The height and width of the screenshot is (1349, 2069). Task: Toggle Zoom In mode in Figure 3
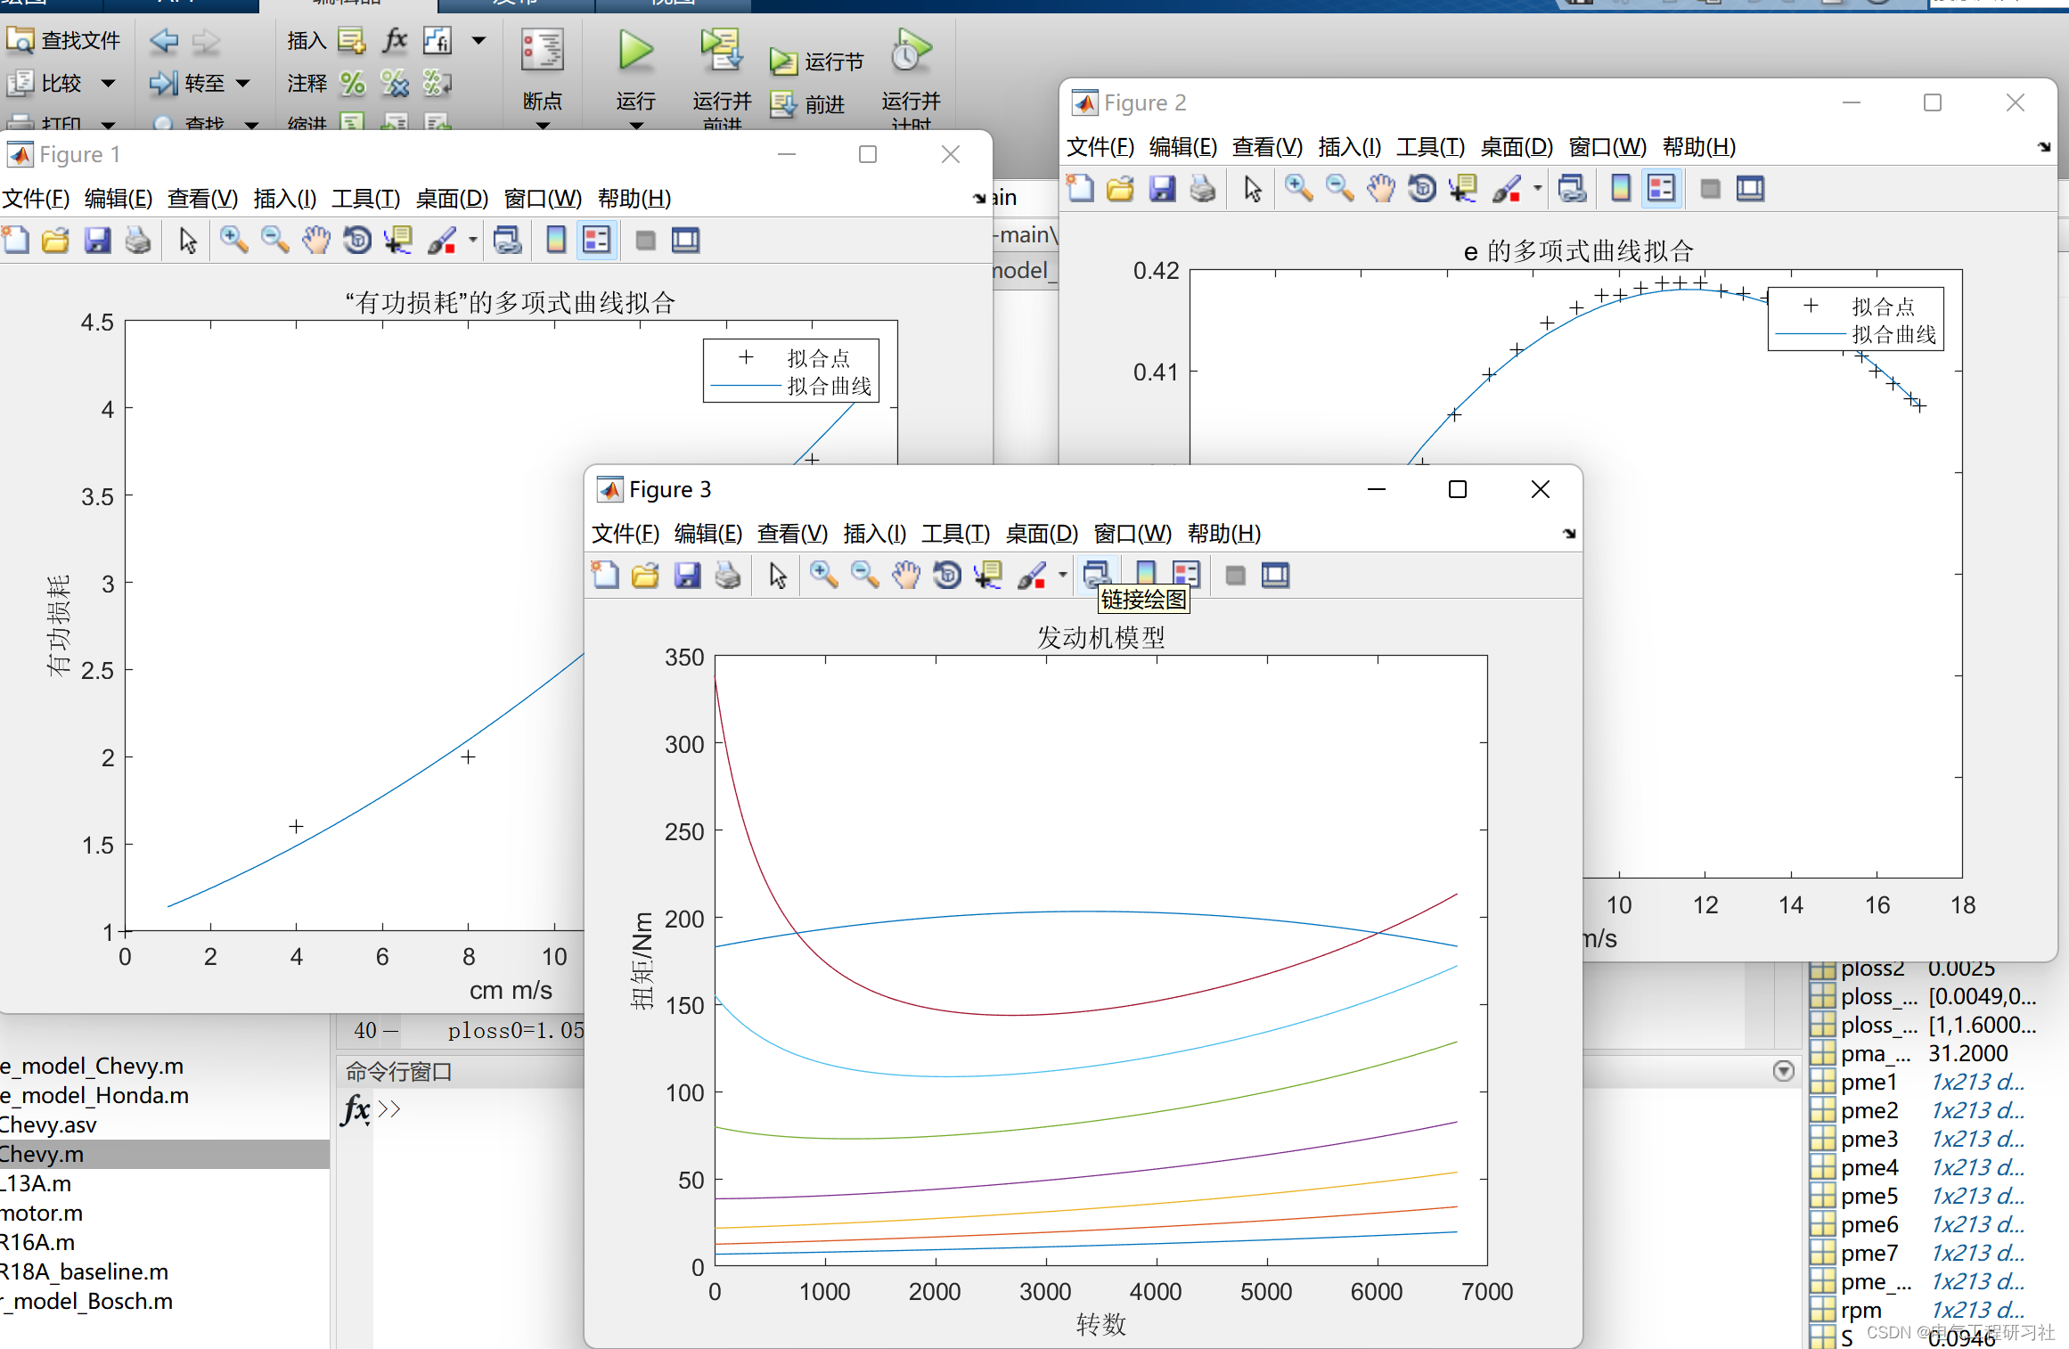823,576
